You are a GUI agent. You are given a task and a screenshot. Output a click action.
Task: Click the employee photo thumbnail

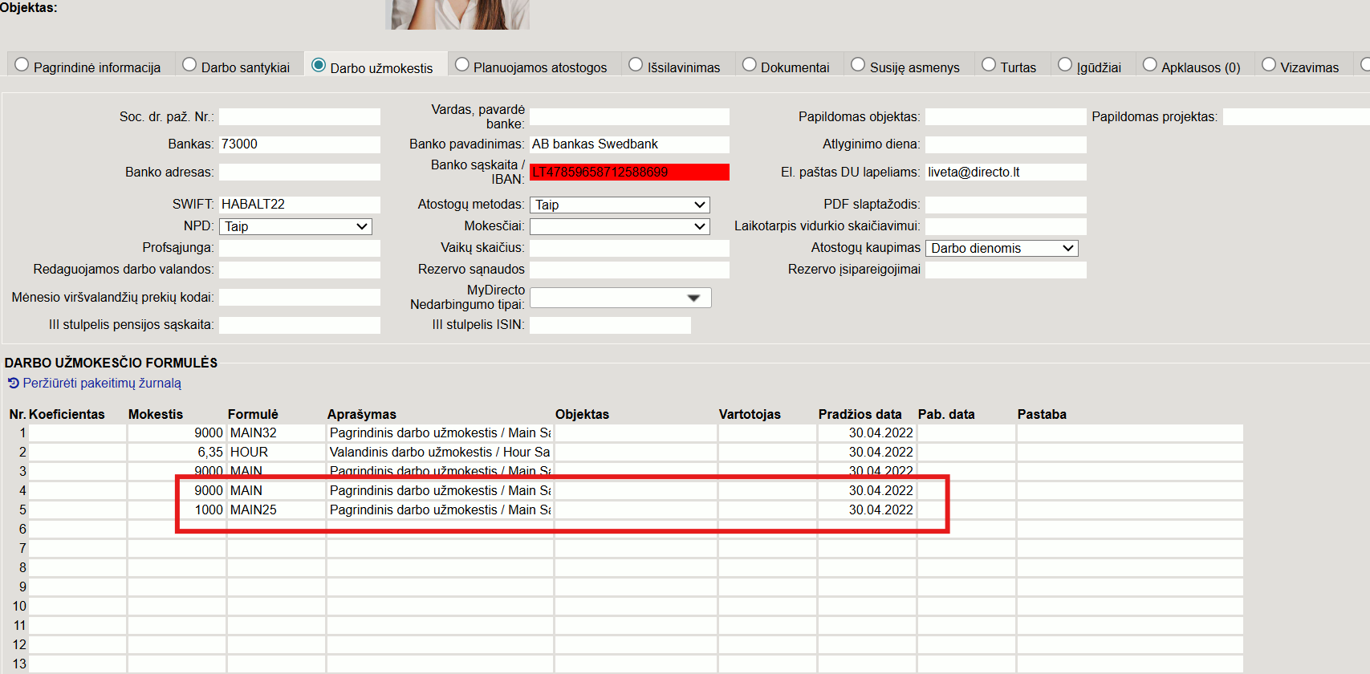(457, 14)
